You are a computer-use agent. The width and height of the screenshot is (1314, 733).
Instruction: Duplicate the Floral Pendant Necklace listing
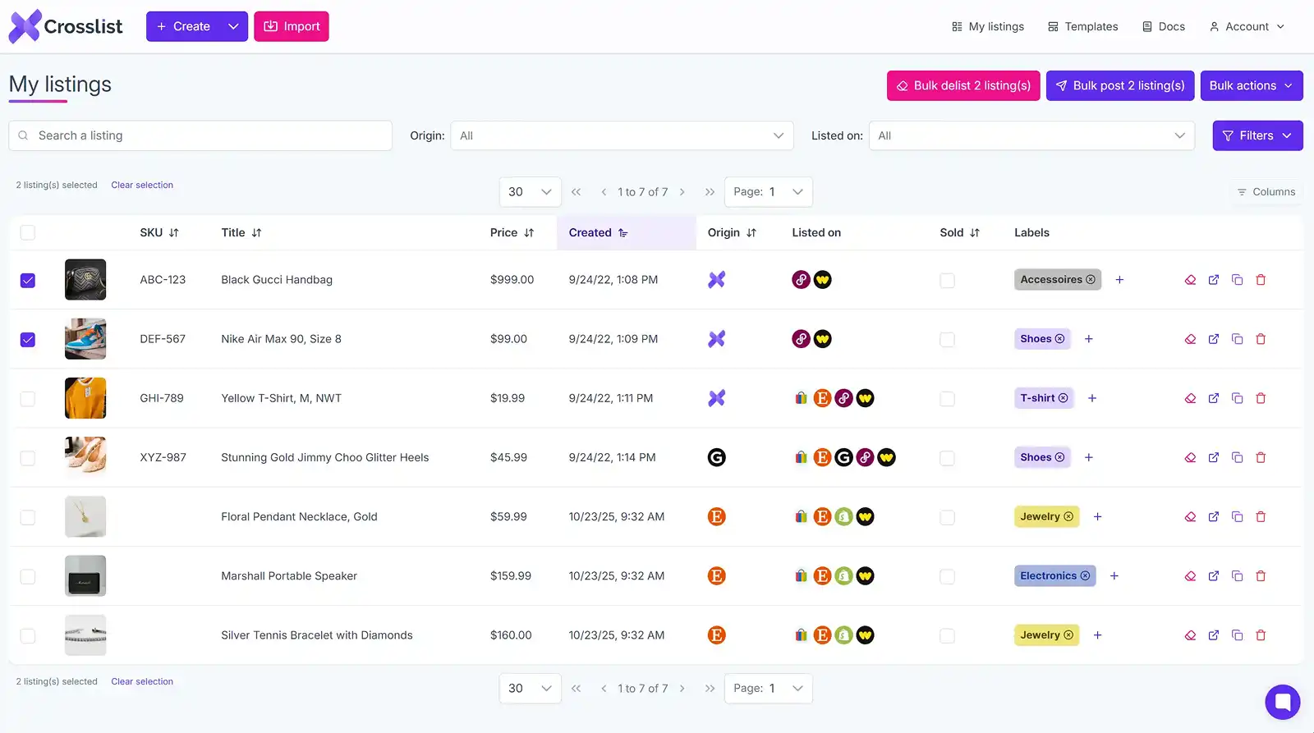point(1237,517)
